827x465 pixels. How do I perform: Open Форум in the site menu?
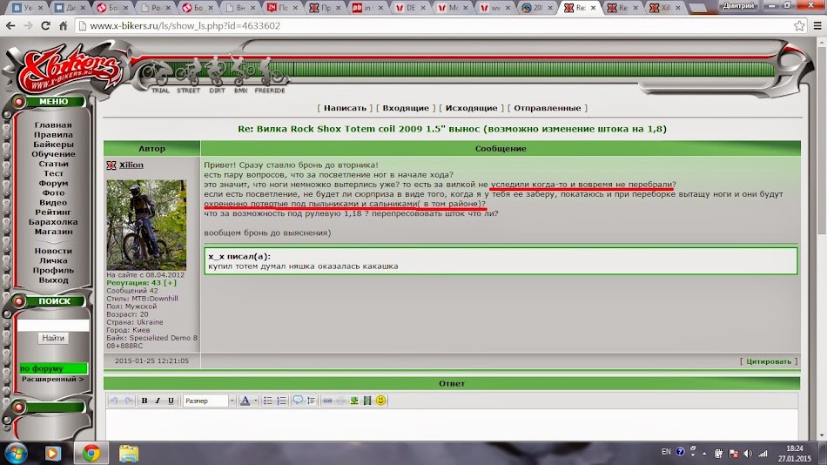53,183
